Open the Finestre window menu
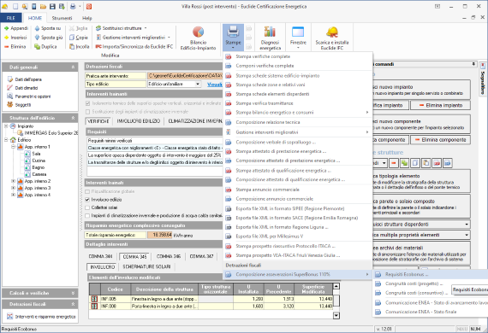Image resolution: width=488 pixels, height=333 pixels. (x=298, y=38)
